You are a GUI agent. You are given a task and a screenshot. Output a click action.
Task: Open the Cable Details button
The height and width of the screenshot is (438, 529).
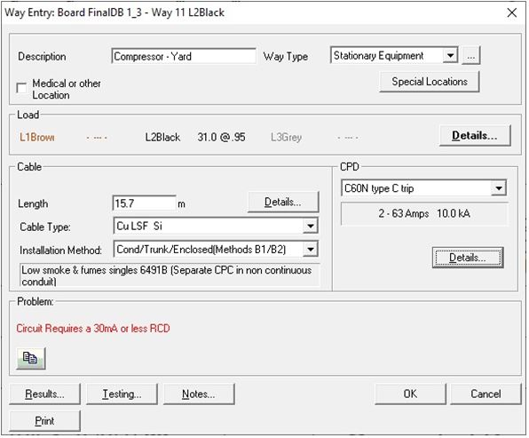tap(283, 202)
